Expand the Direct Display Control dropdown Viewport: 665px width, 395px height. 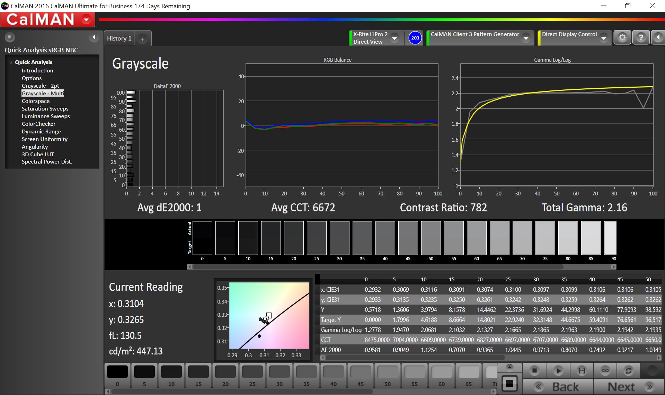604,38
